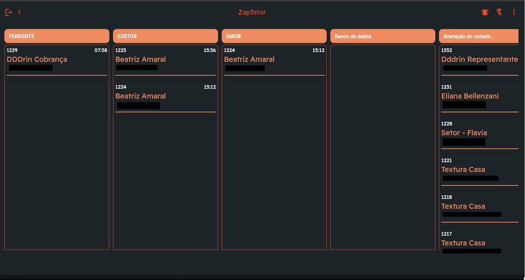Viewport: 525px width, 280px height.
Task: Open the DDDrin Cobrança ticket 1229
Action: tap(57, 60)
